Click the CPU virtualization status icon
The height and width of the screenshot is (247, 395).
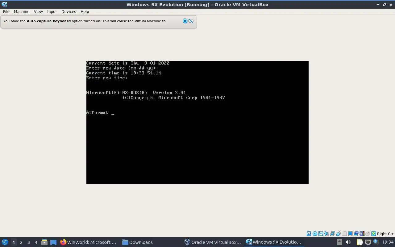pyautogui.click(x=362, y=234)
